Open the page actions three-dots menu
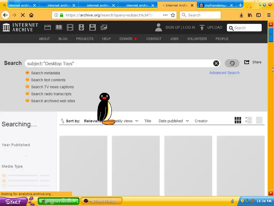The width and height of the screenshot is (274, 206). tap(165, 15)
